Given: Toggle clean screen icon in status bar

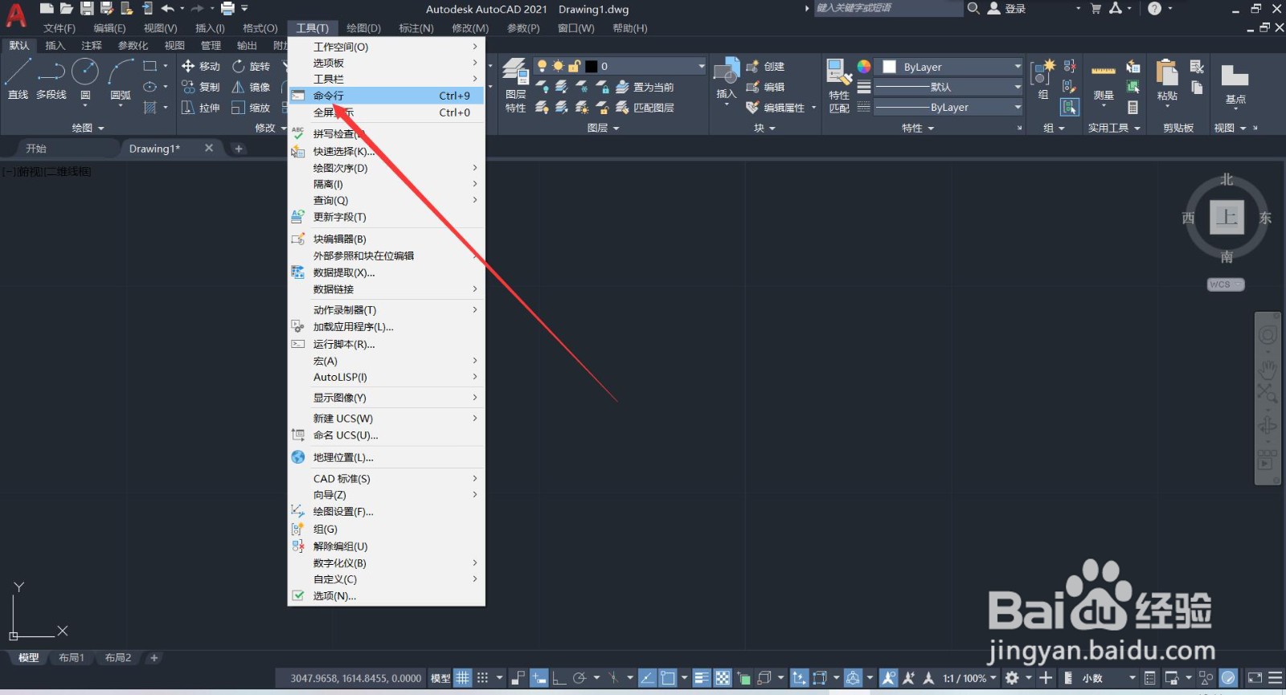Looking at the screenshot, I should [x=1255, y=678].
